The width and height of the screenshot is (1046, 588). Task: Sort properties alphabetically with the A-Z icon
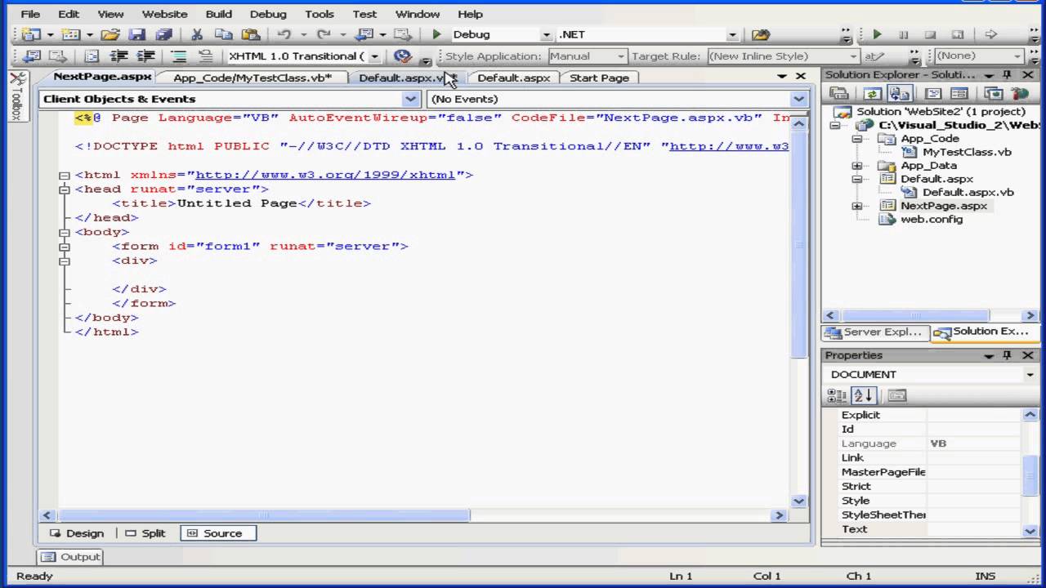coord(864,395)
